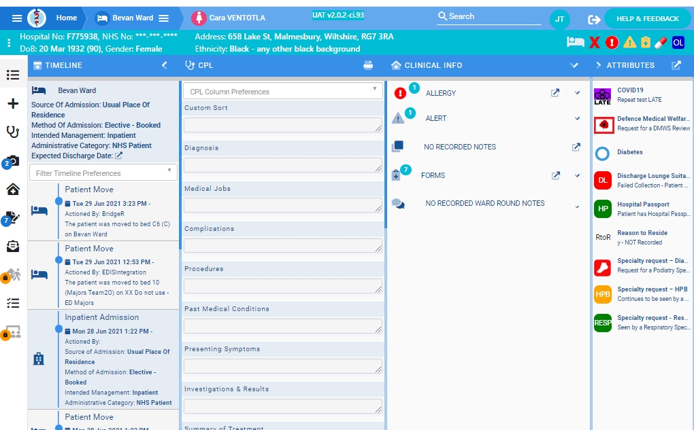The image size is (694, 430).
Task: Click the hospital logo icon
Action: click(37, 18)
